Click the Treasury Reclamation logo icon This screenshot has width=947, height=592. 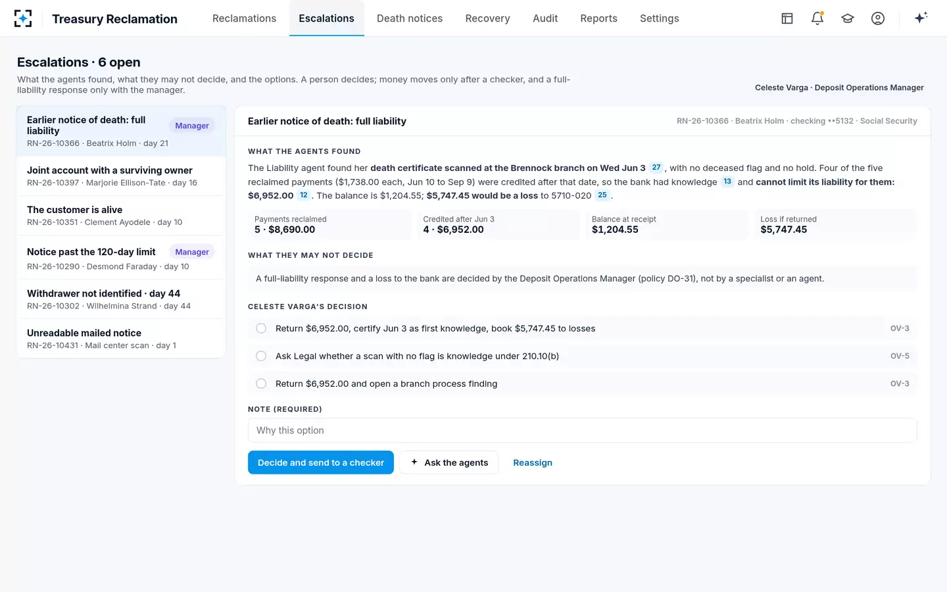23,18
